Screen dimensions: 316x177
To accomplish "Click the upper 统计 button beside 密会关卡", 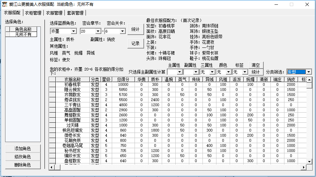I will tap(136, 29).
